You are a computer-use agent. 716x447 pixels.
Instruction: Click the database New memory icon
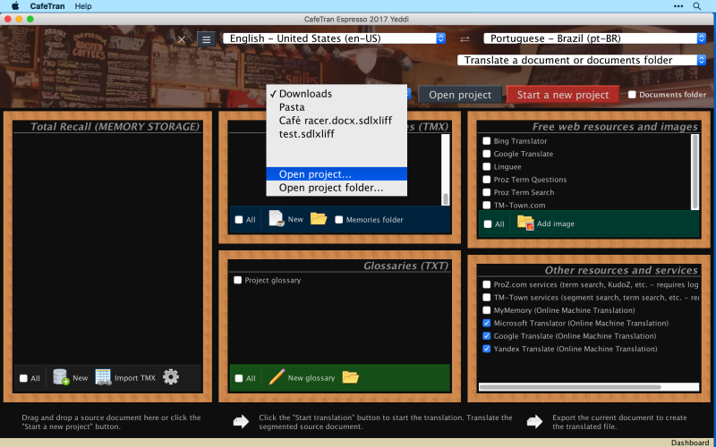(x=61, y=377)
